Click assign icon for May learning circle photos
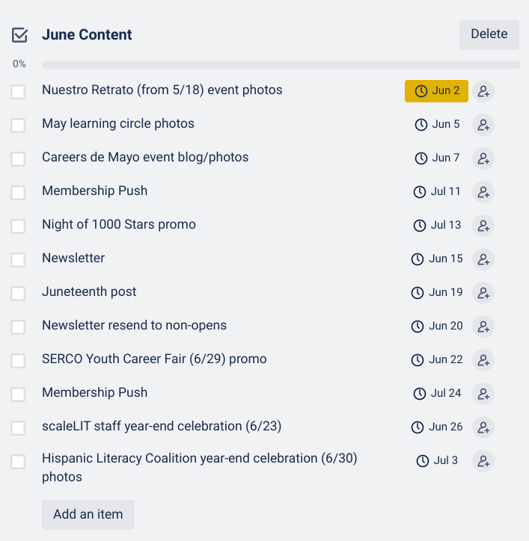The height and width of the screenshot is (541, 529). 483,125
